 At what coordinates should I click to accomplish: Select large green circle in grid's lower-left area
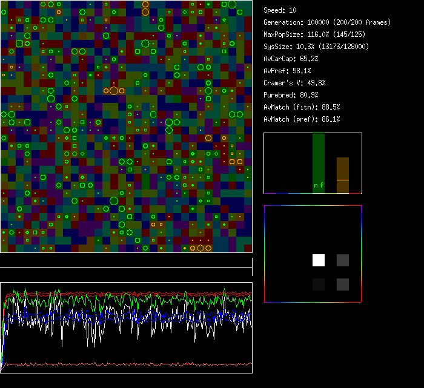tap(114, 201)
